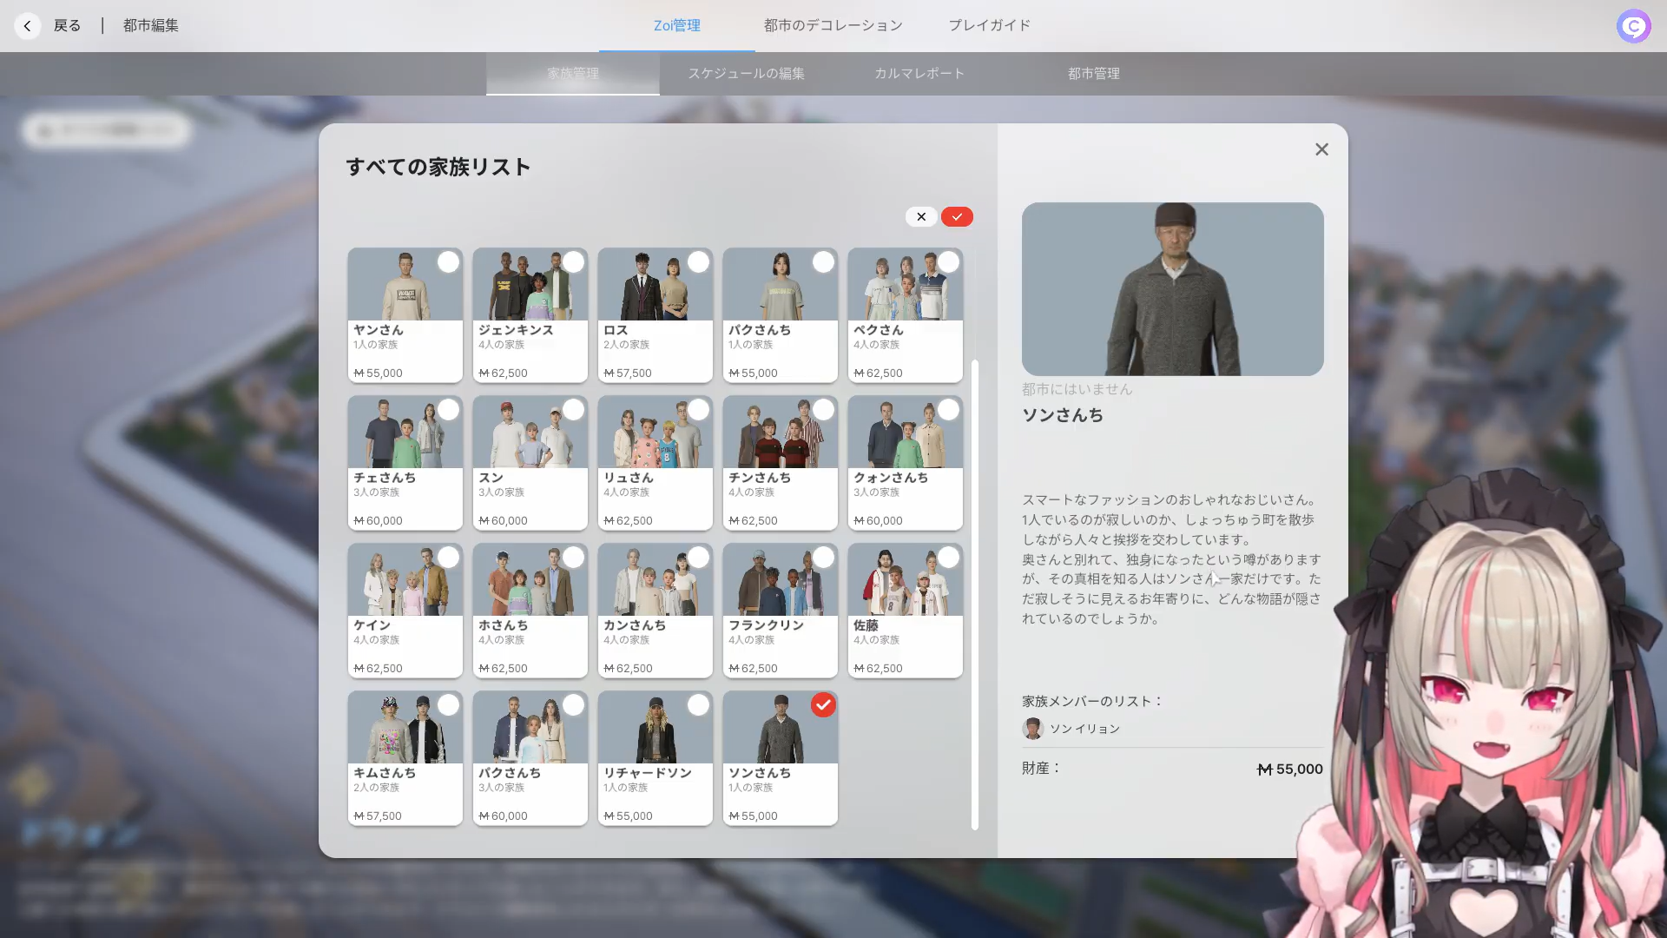1667x938 pixels.
Task: Select the 都市管理 sub-tab
Action: pyautogui.click(x=1094, y=74)
